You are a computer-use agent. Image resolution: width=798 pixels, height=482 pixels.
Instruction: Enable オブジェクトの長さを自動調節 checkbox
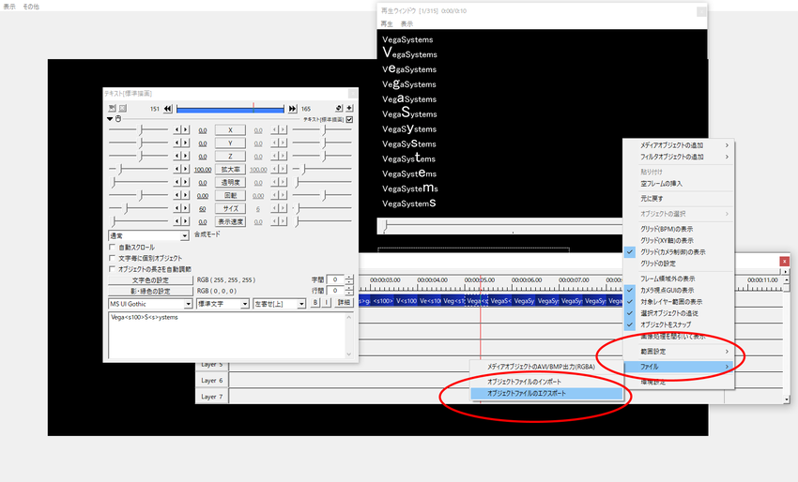pos(113,269)
